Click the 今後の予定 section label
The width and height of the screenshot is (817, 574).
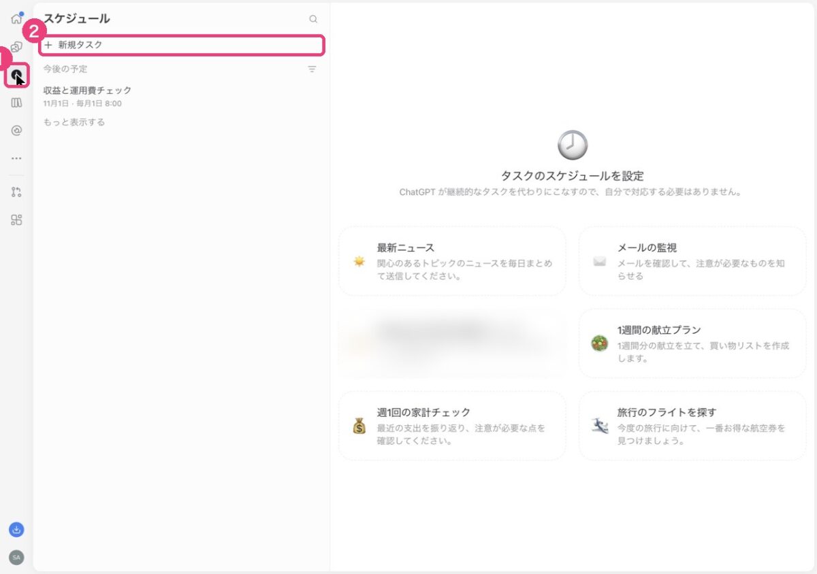tap(65, 69)
